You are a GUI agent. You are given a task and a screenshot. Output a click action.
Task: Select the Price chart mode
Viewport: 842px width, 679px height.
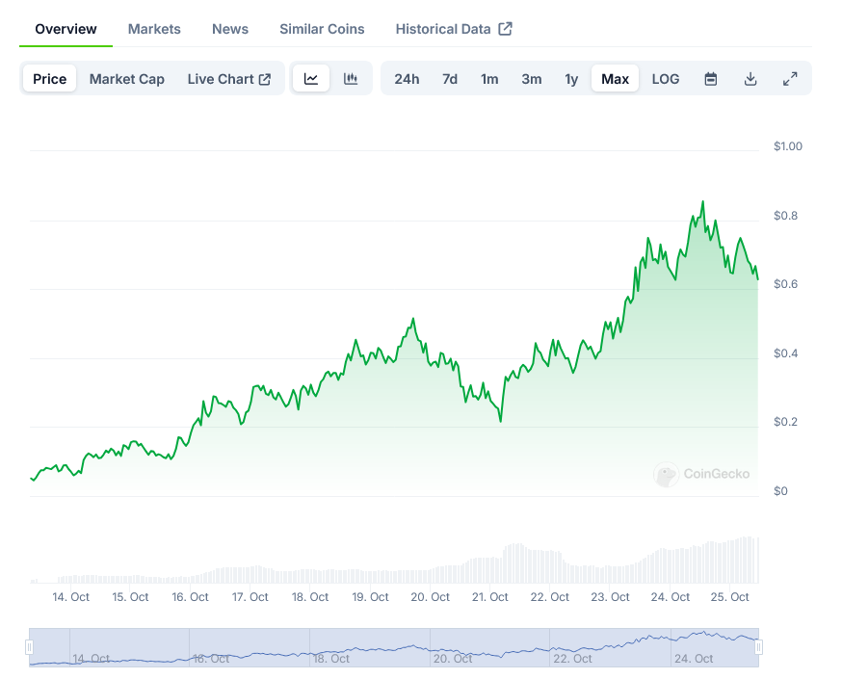coord(49,79)
